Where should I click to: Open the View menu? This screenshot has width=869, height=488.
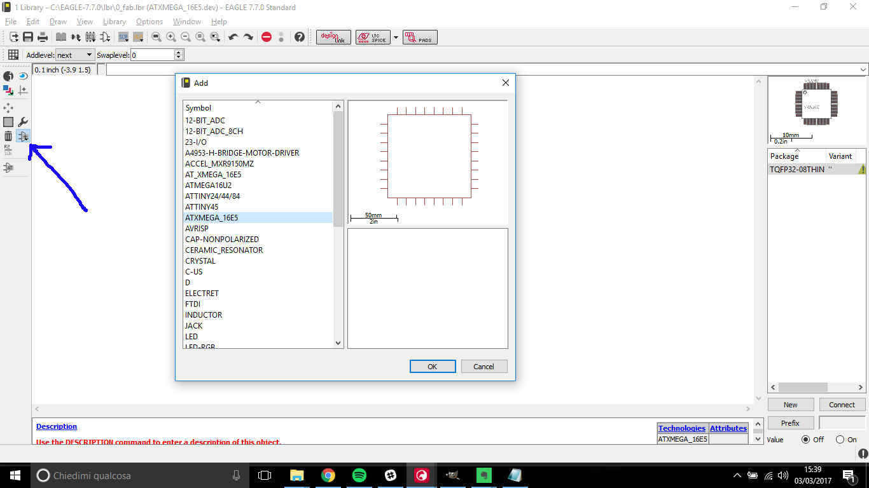[85, 22]
